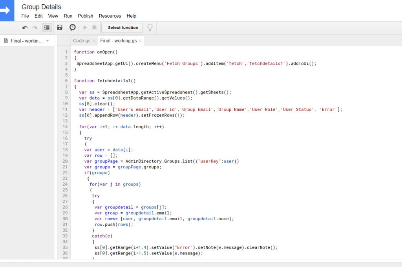Open the Select function dropdown
Image resolution: width=402 pixels, height=267 pixels.
click(x=123, y=28)
